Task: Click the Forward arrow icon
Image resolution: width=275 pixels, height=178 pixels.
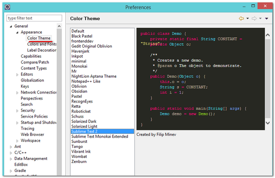Action: pyautogui.click(x=254, y=18)
